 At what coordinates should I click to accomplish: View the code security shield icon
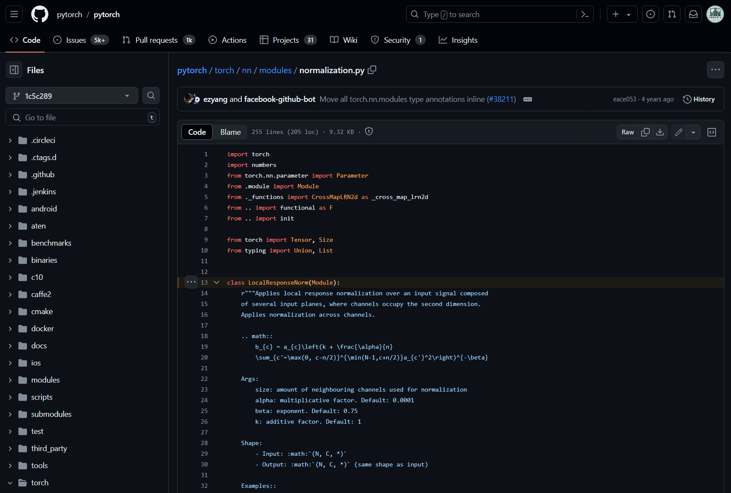(x=369, y=132)
